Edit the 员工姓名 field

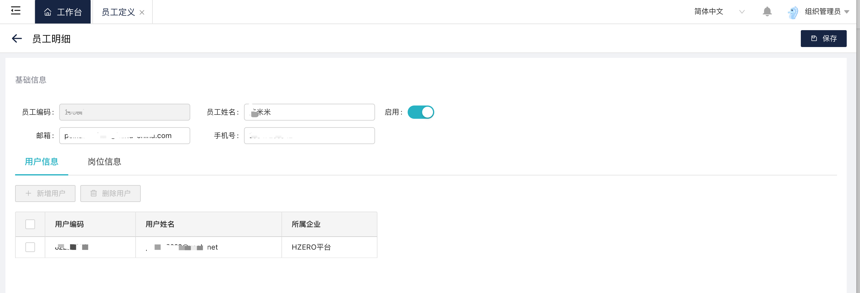click(309, 112)
